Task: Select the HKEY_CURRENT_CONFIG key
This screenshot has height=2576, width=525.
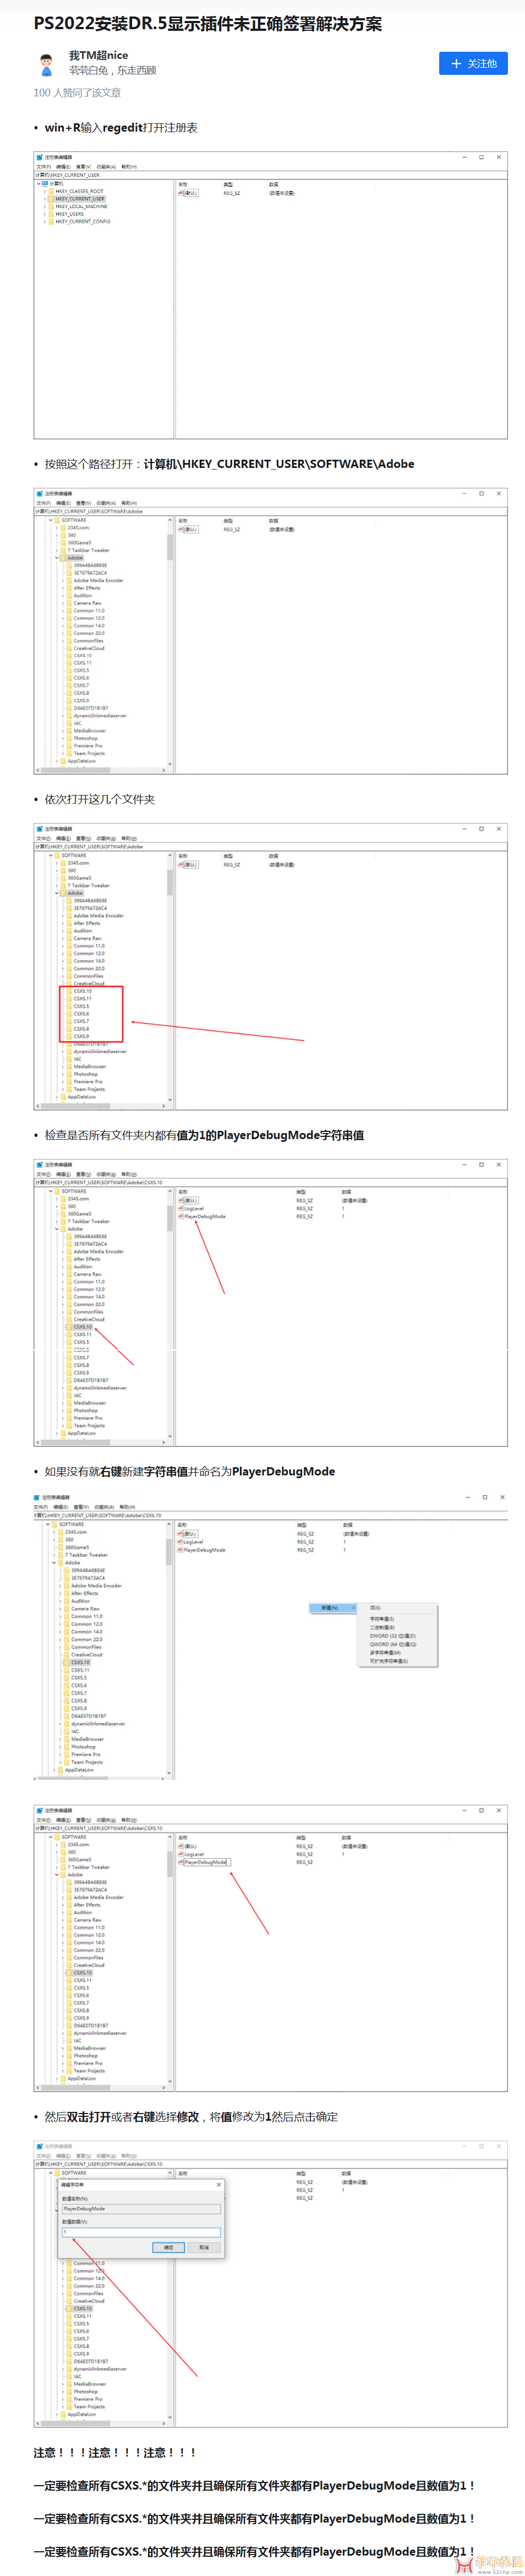Action: click(x=83, y=221)
